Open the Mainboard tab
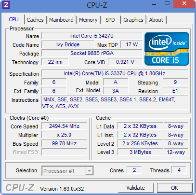Image resolution: width=196 pixels, height=195 pixels. tap(61, 20)
